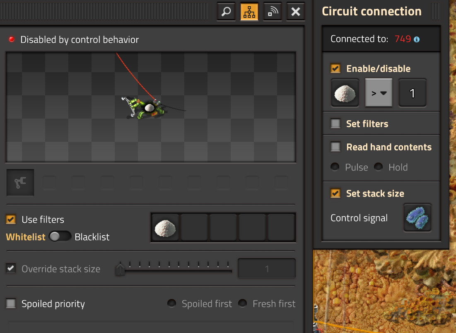The width and height of the screenshot is (456, 333).
Task: Open the logistic network wireless icon
Action: point(273,12)
